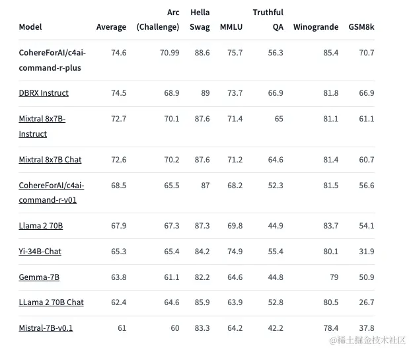
Task: Click the Winogrande column header
Action: (x=316, y=27)
